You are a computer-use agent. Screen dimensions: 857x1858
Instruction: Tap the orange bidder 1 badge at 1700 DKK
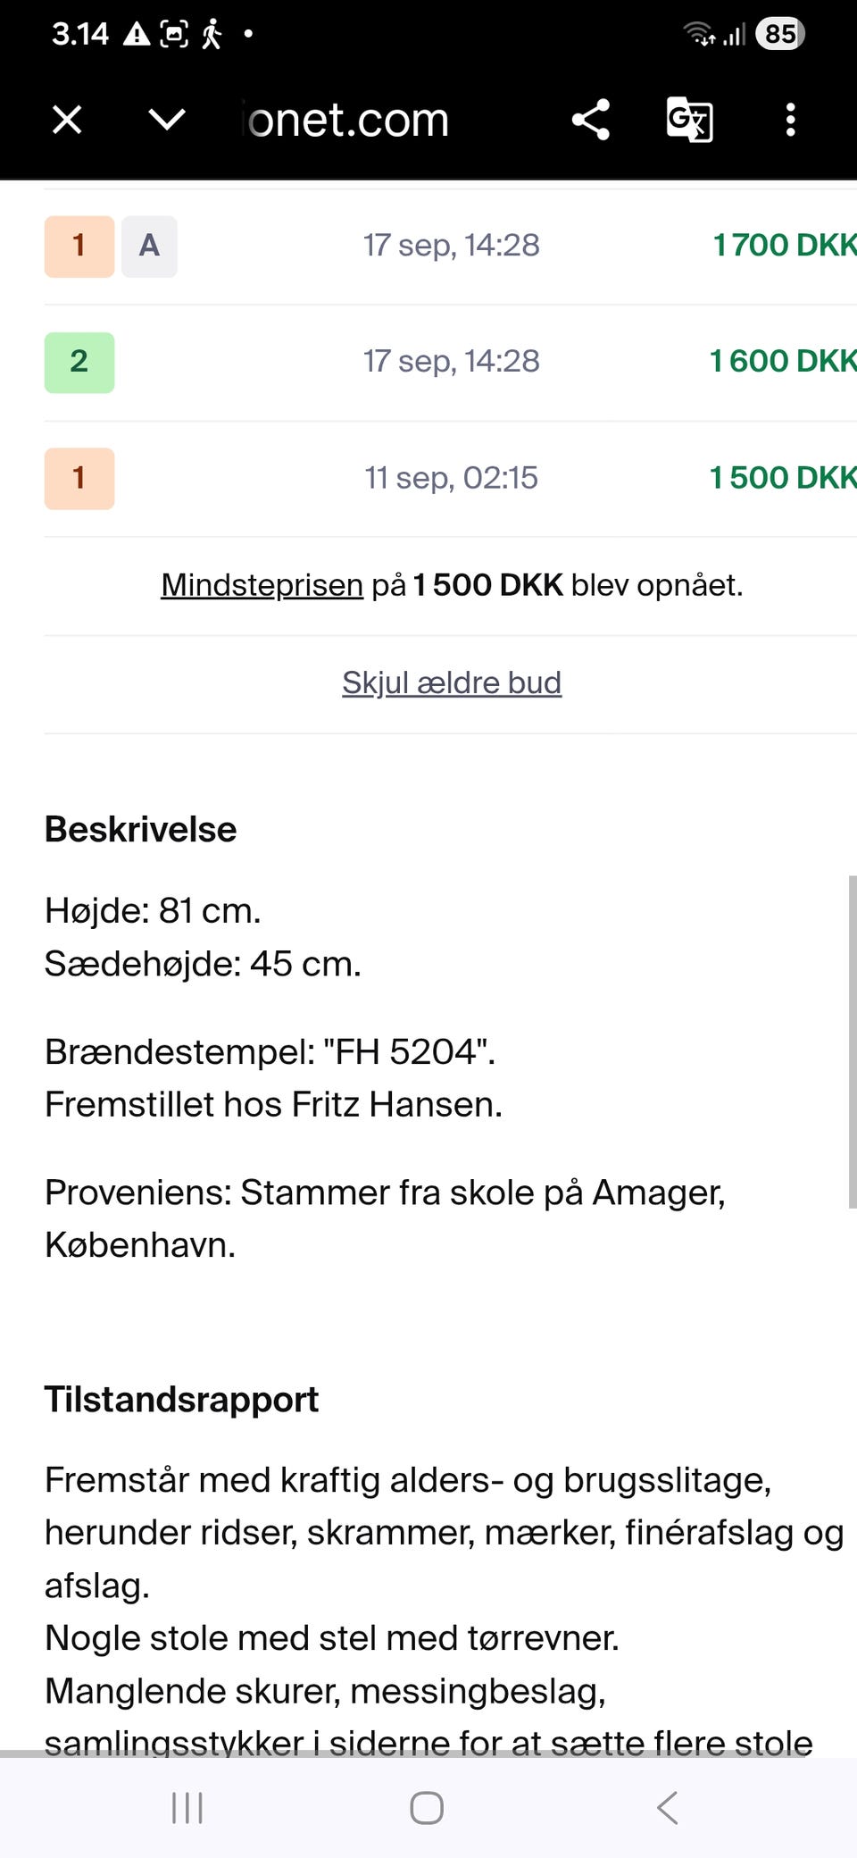pos(79,246)
